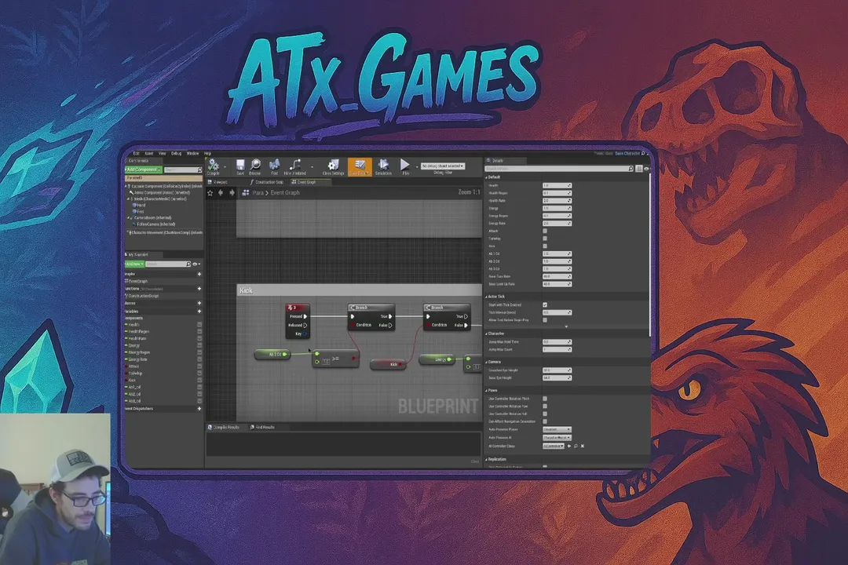Click the Play button in the toolbar
Screen dimensions: 848x565
tap(405, 166)
